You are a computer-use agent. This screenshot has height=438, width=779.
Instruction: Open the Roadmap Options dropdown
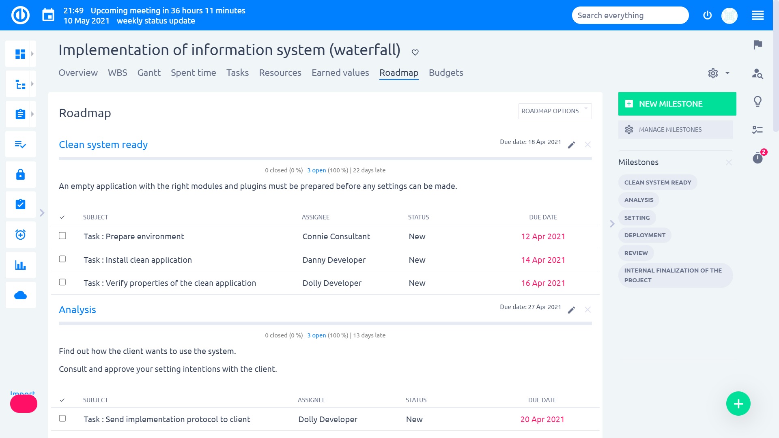[555, 111]
